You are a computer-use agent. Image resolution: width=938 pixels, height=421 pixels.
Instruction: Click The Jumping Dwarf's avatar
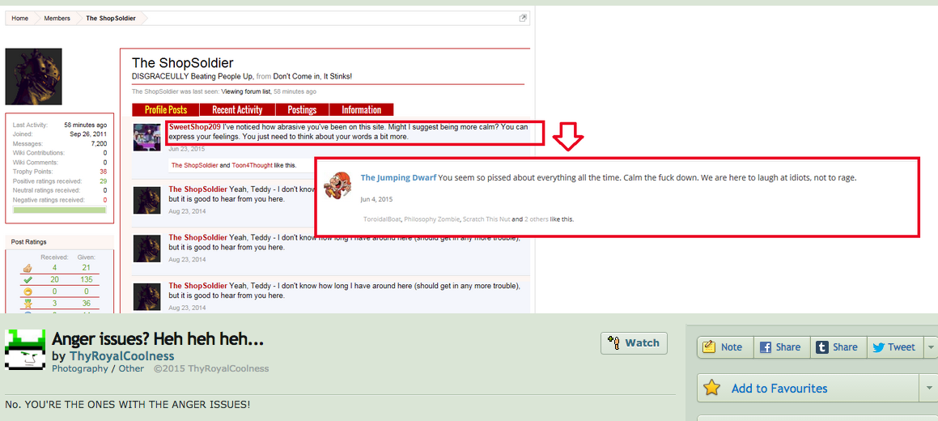(x=337, y=185)
